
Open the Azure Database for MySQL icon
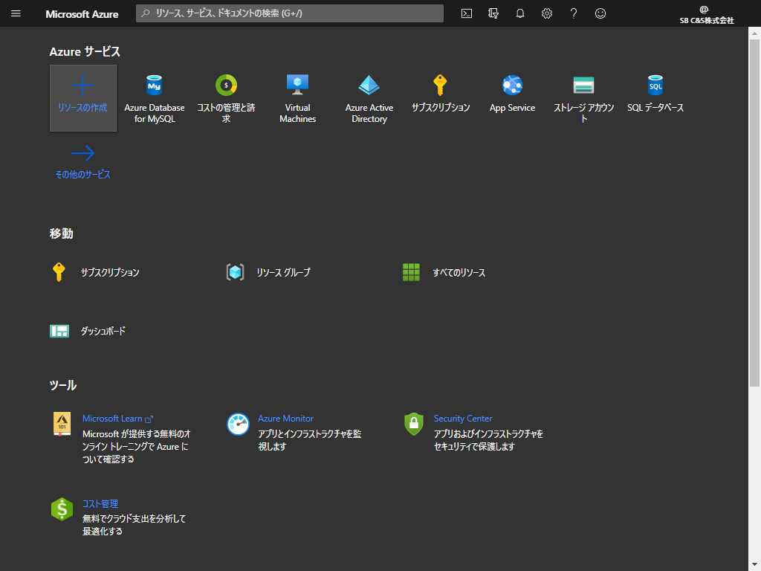pos(155,86)
